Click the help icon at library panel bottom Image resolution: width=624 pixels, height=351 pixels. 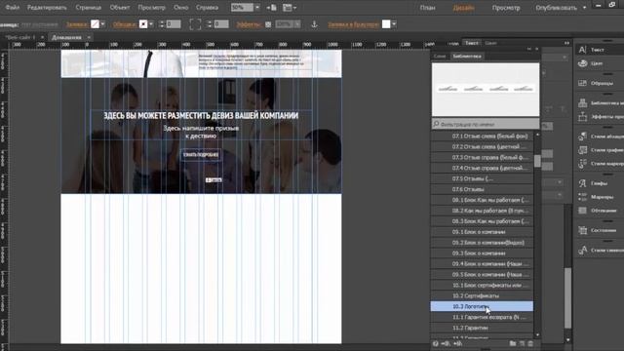click(x=436, y=343)
